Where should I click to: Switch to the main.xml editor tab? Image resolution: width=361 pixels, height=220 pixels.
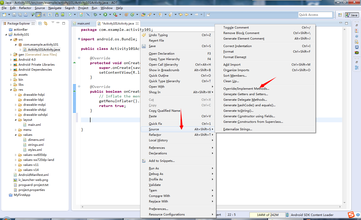click(x=83, y=24)
